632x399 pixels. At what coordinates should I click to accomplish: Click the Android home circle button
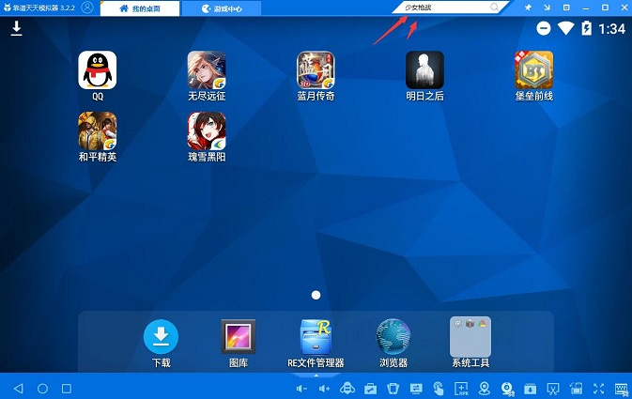click(x=42, y=389)
